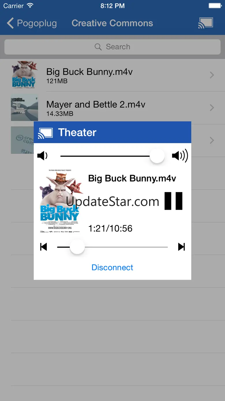Image resolution: width=225 pixels, height=401 pixels.
Task: Tap the Wi-Fi status icon
Action: [x=30, y=6]
